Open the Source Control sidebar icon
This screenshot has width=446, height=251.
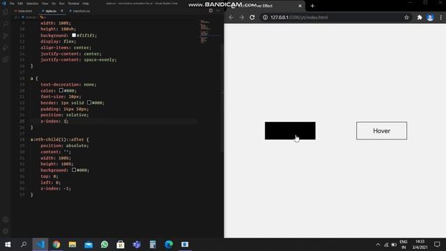pos(6,36)
